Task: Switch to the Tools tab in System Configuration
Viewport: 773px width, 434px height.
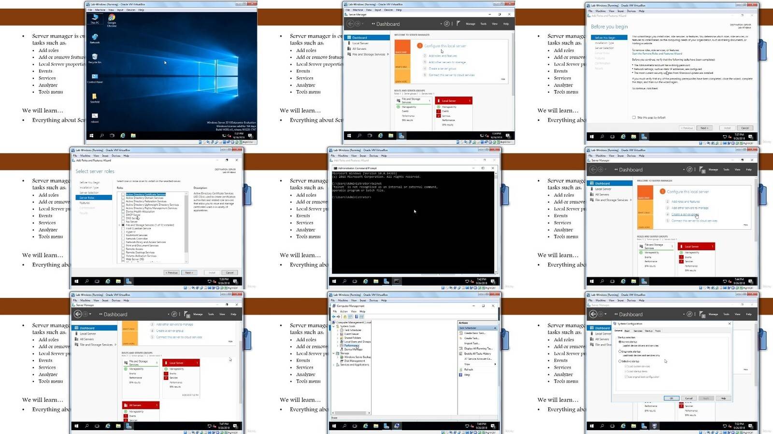Action: click(658, 331)
